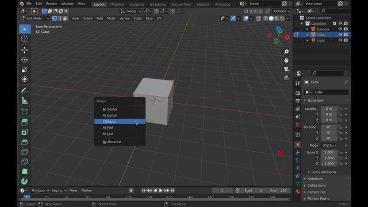
Task: Expand the Delta Transform panel
Action: pos(323,172)
